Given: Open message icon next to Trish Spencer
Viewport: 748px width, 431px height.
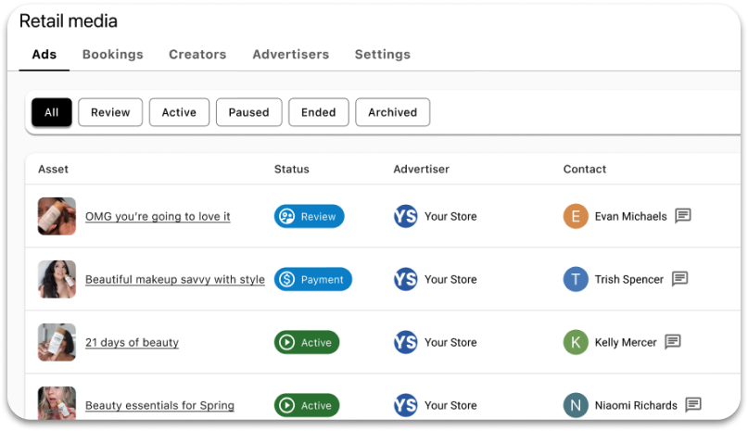Looking at the screenshot, I should 679,279.
